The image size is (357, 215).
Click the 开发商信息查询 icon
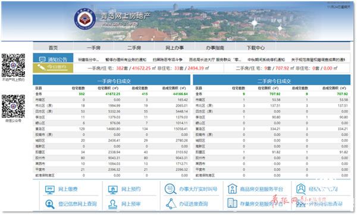point(300,204)
